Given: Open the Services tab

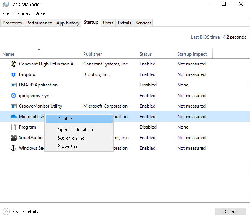Looking at the screenshot, I should [143, 23].
